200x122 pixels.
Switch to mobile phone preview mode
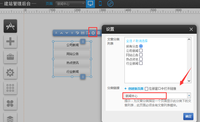pos(100,4)
